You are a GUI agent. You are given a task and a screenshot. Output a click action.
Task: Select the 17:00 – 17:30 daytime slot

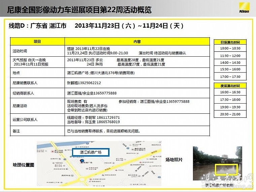(230, 77)
